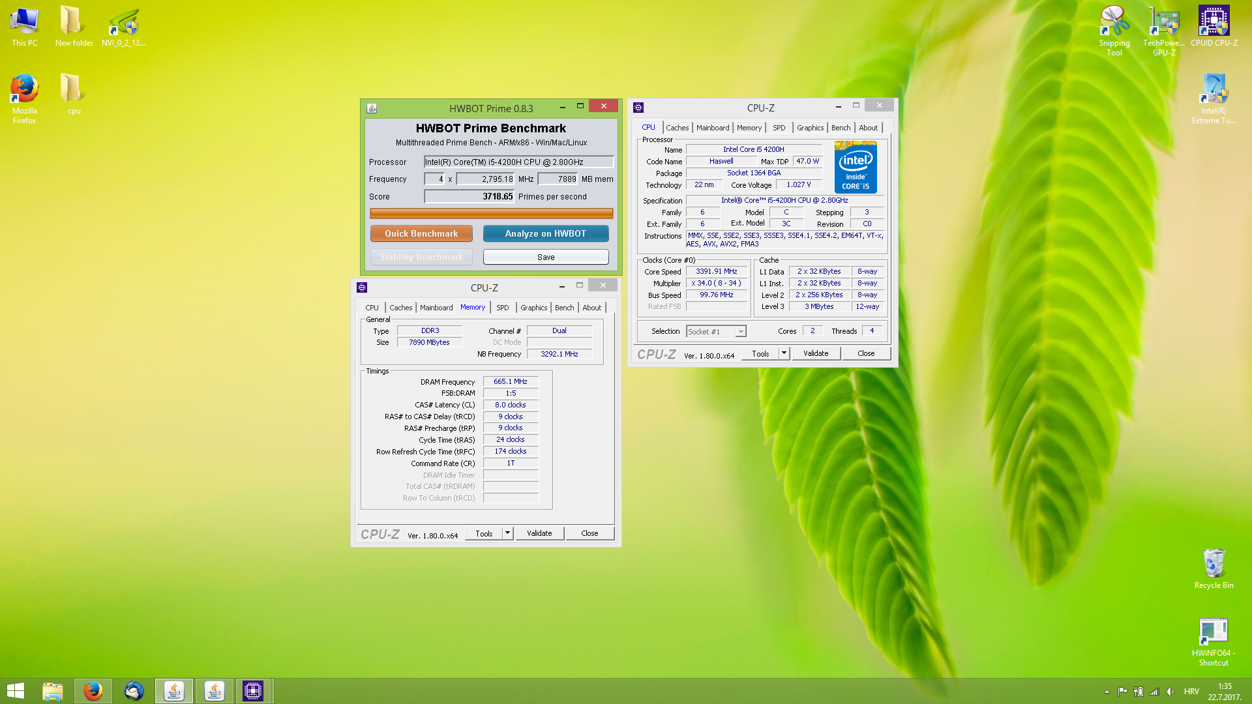1252x704 pixels.
Task: Click the HWBOT score progress bar
Action: click(491, 213)
